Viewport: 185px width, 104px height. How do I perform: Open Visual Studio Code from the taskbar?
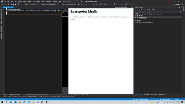(x=29, y=102)
